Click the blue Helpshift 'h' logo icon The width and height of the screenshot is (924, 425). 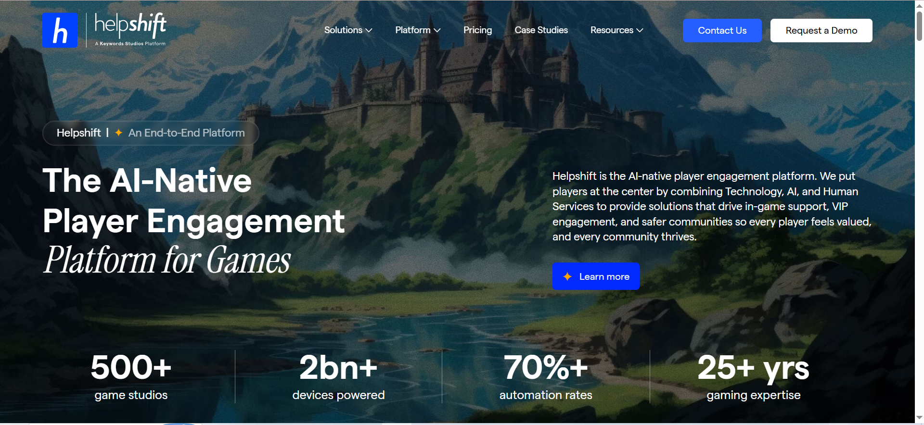60,30
